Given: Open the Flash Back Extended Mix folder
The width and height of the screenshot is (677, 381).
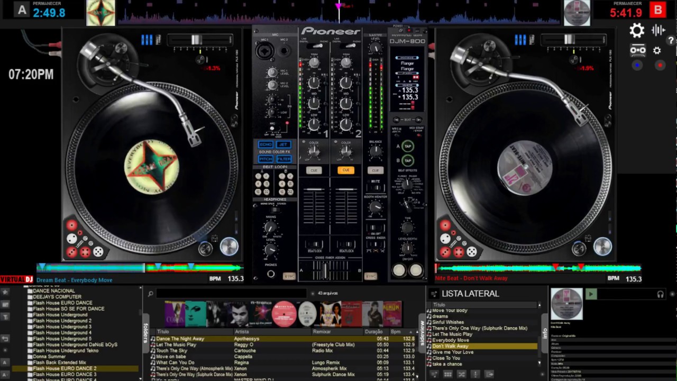Looking at the screenshot, I should tap(60, 362).
